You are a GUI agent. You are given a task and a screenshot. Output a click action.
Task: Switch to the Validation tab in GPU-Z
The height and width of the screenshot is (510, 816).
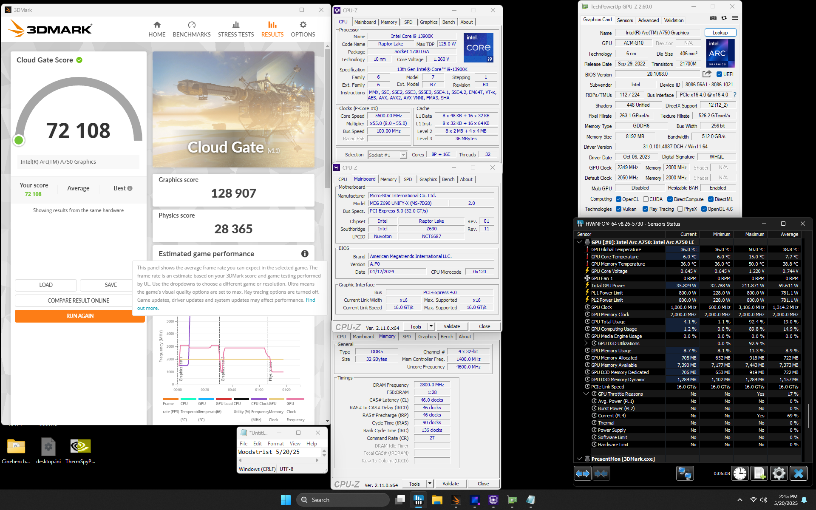pos(674,20)
